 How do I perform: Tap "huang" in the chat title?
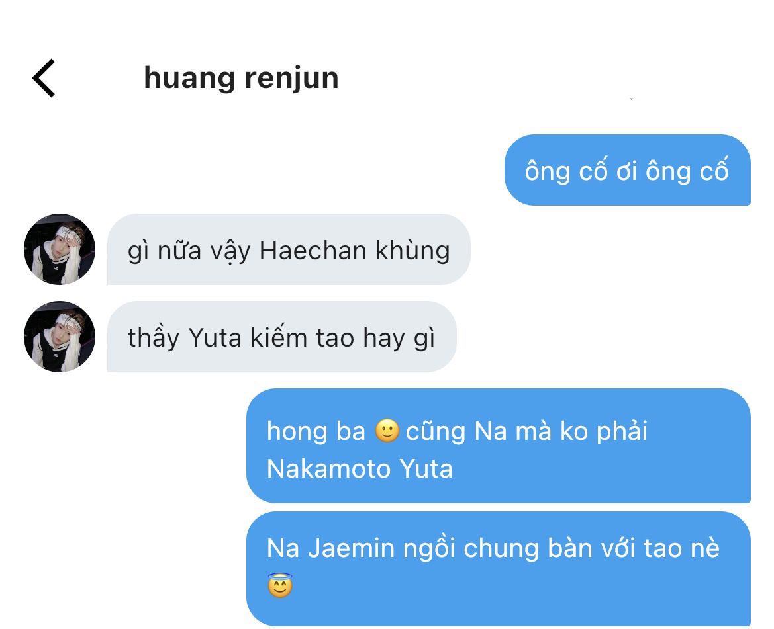[x=189, y=79]
